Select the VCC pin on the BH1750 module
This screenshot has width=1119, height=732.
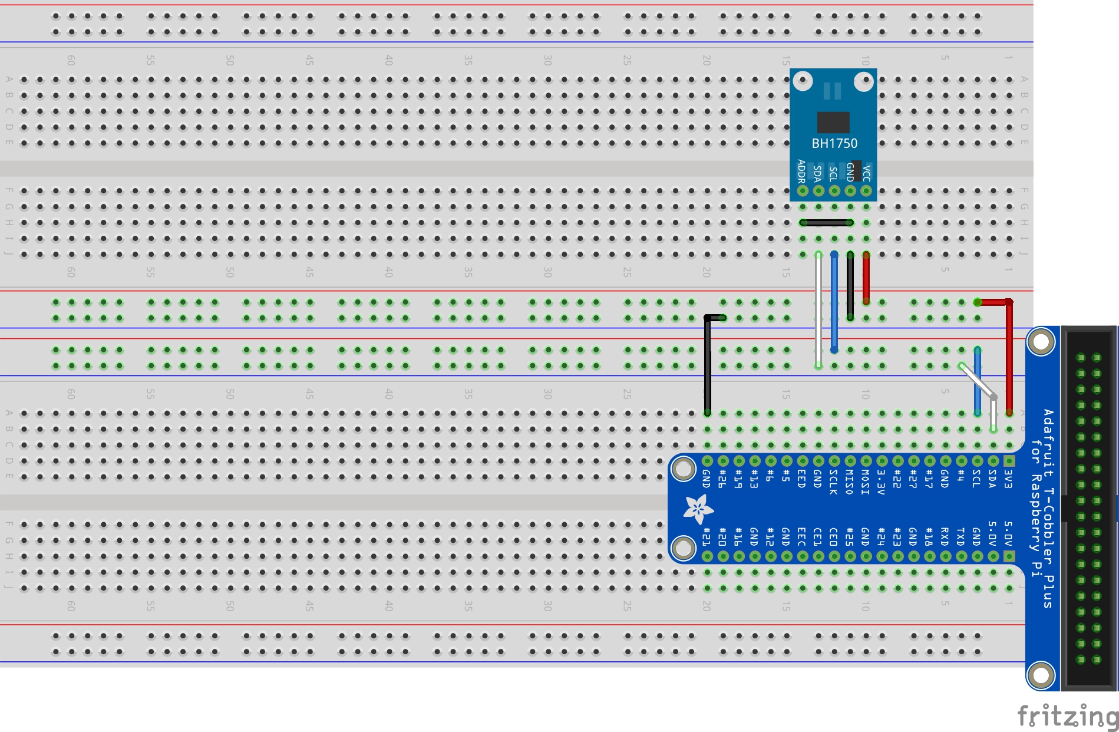click(866, 190)
